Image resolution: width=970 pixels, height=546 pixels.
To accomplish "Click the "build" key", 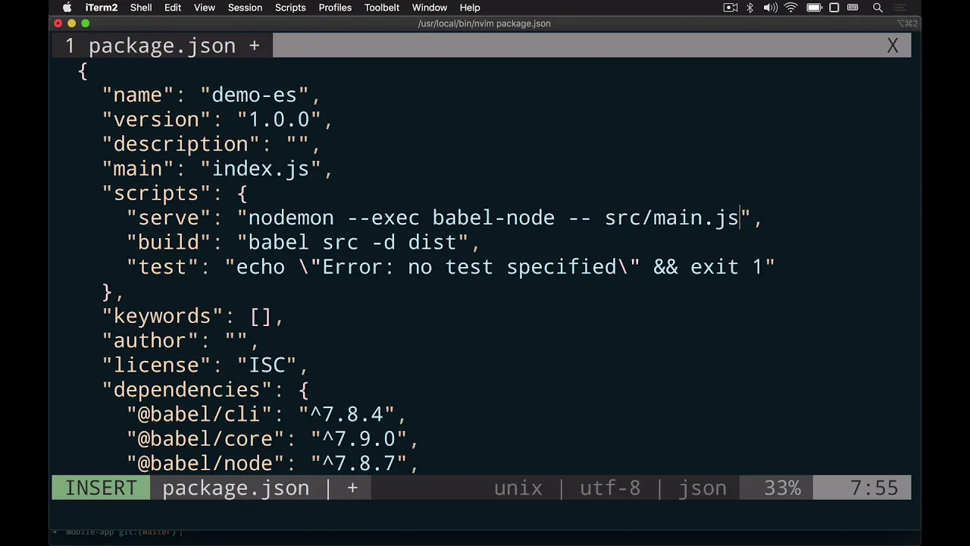I will (x=168, y=243).
